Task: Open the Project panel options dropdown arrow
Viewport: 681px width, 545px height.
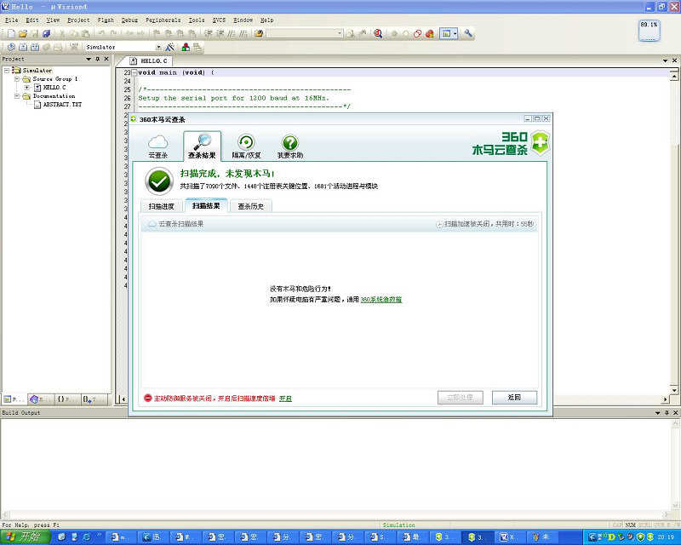Action: point(89,59)
